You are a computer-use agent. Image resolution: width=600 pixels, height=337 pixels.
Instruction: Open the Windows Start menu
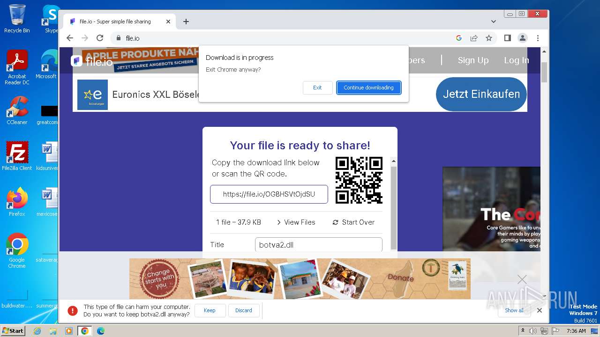click(13, 331)
